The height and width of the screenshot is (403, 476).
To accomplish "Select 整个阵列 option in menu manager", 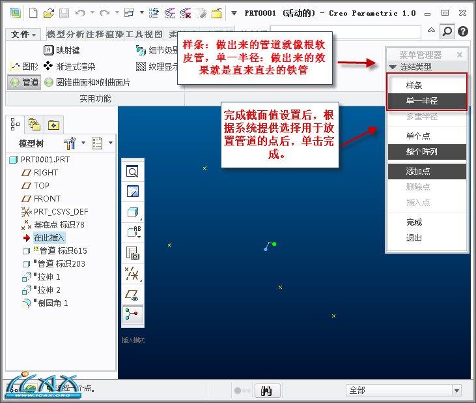I will coord(427,152).
